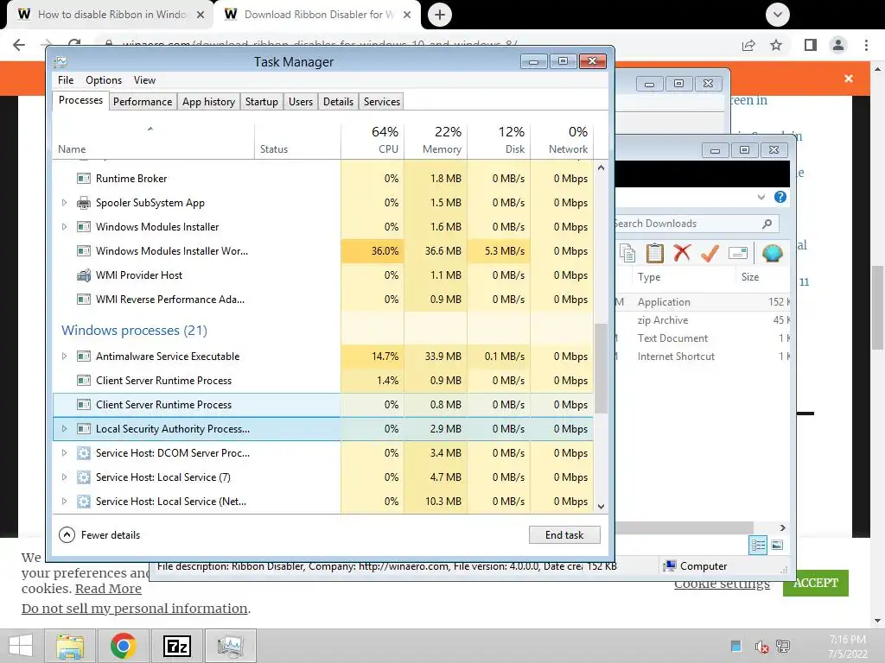The image size is (885, 663).
Task: Select the zip Archive file row
Action: pyautogui.click(x=702, y=320)
